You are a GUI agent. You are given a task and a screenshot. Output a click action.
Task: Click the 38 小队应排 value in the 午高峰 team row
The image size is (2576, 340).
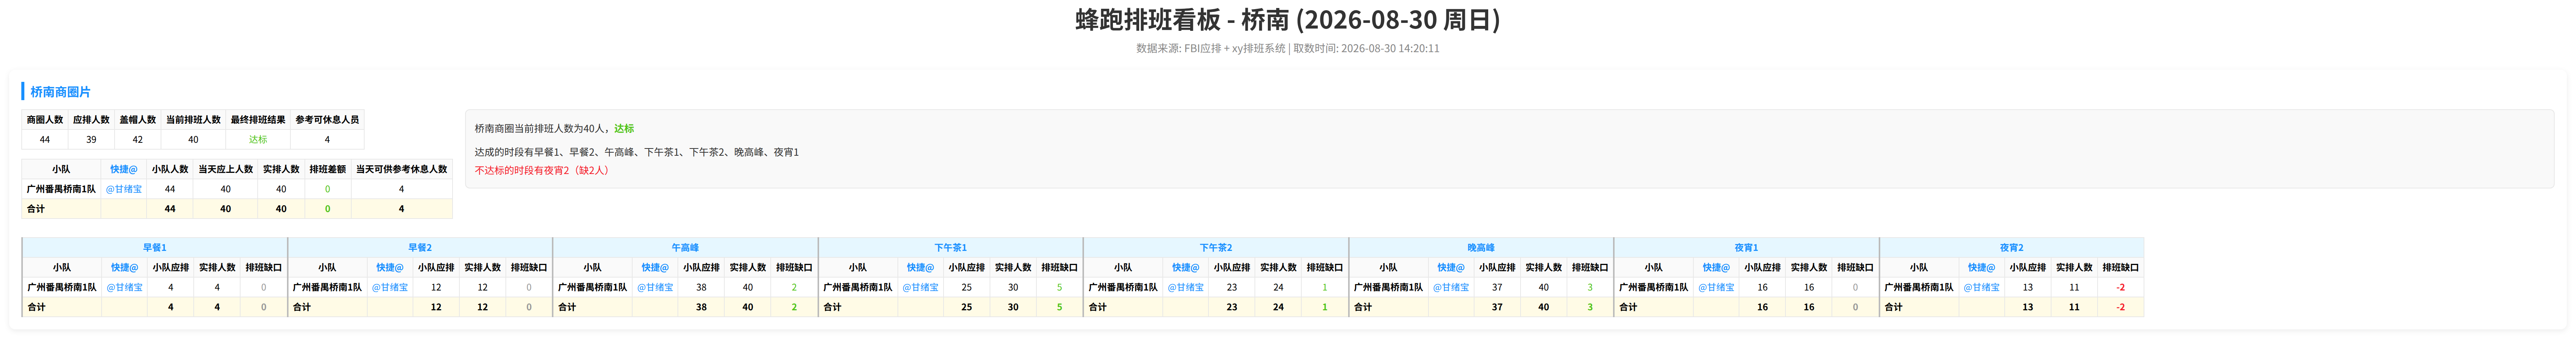point(701,287)
